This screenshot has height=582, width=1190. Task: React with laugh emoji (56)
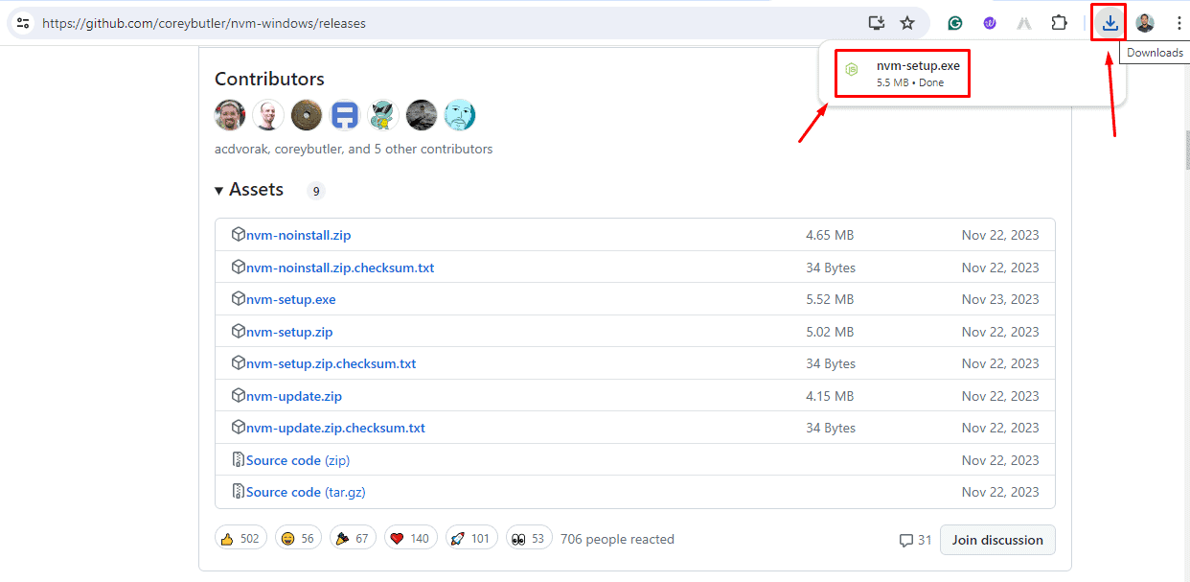pos(298,539)
